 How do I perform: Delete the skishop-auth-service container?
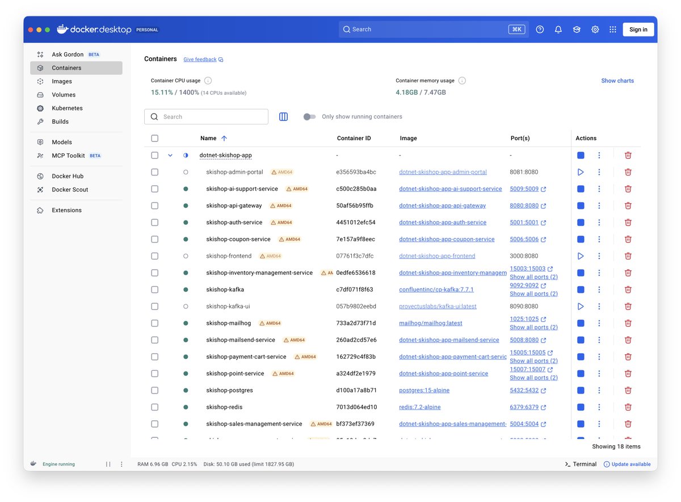pyautogui.click(x=628, y=223)
